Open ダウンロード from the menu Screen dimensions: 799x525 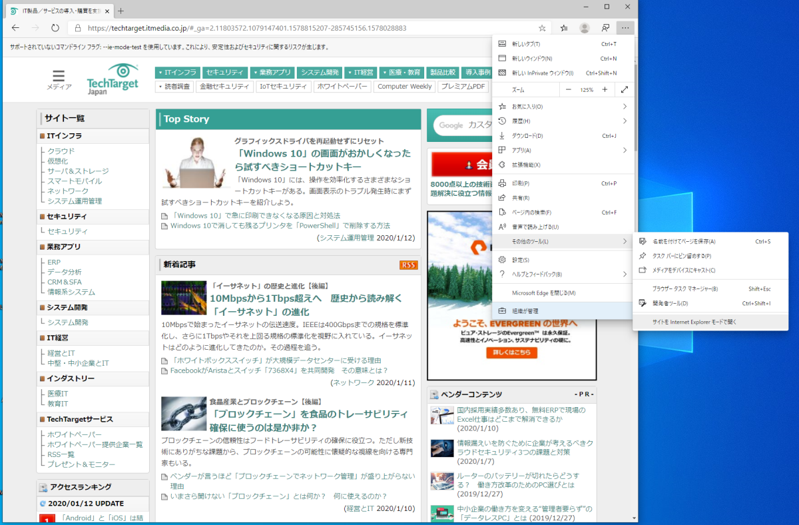[563, 136]
